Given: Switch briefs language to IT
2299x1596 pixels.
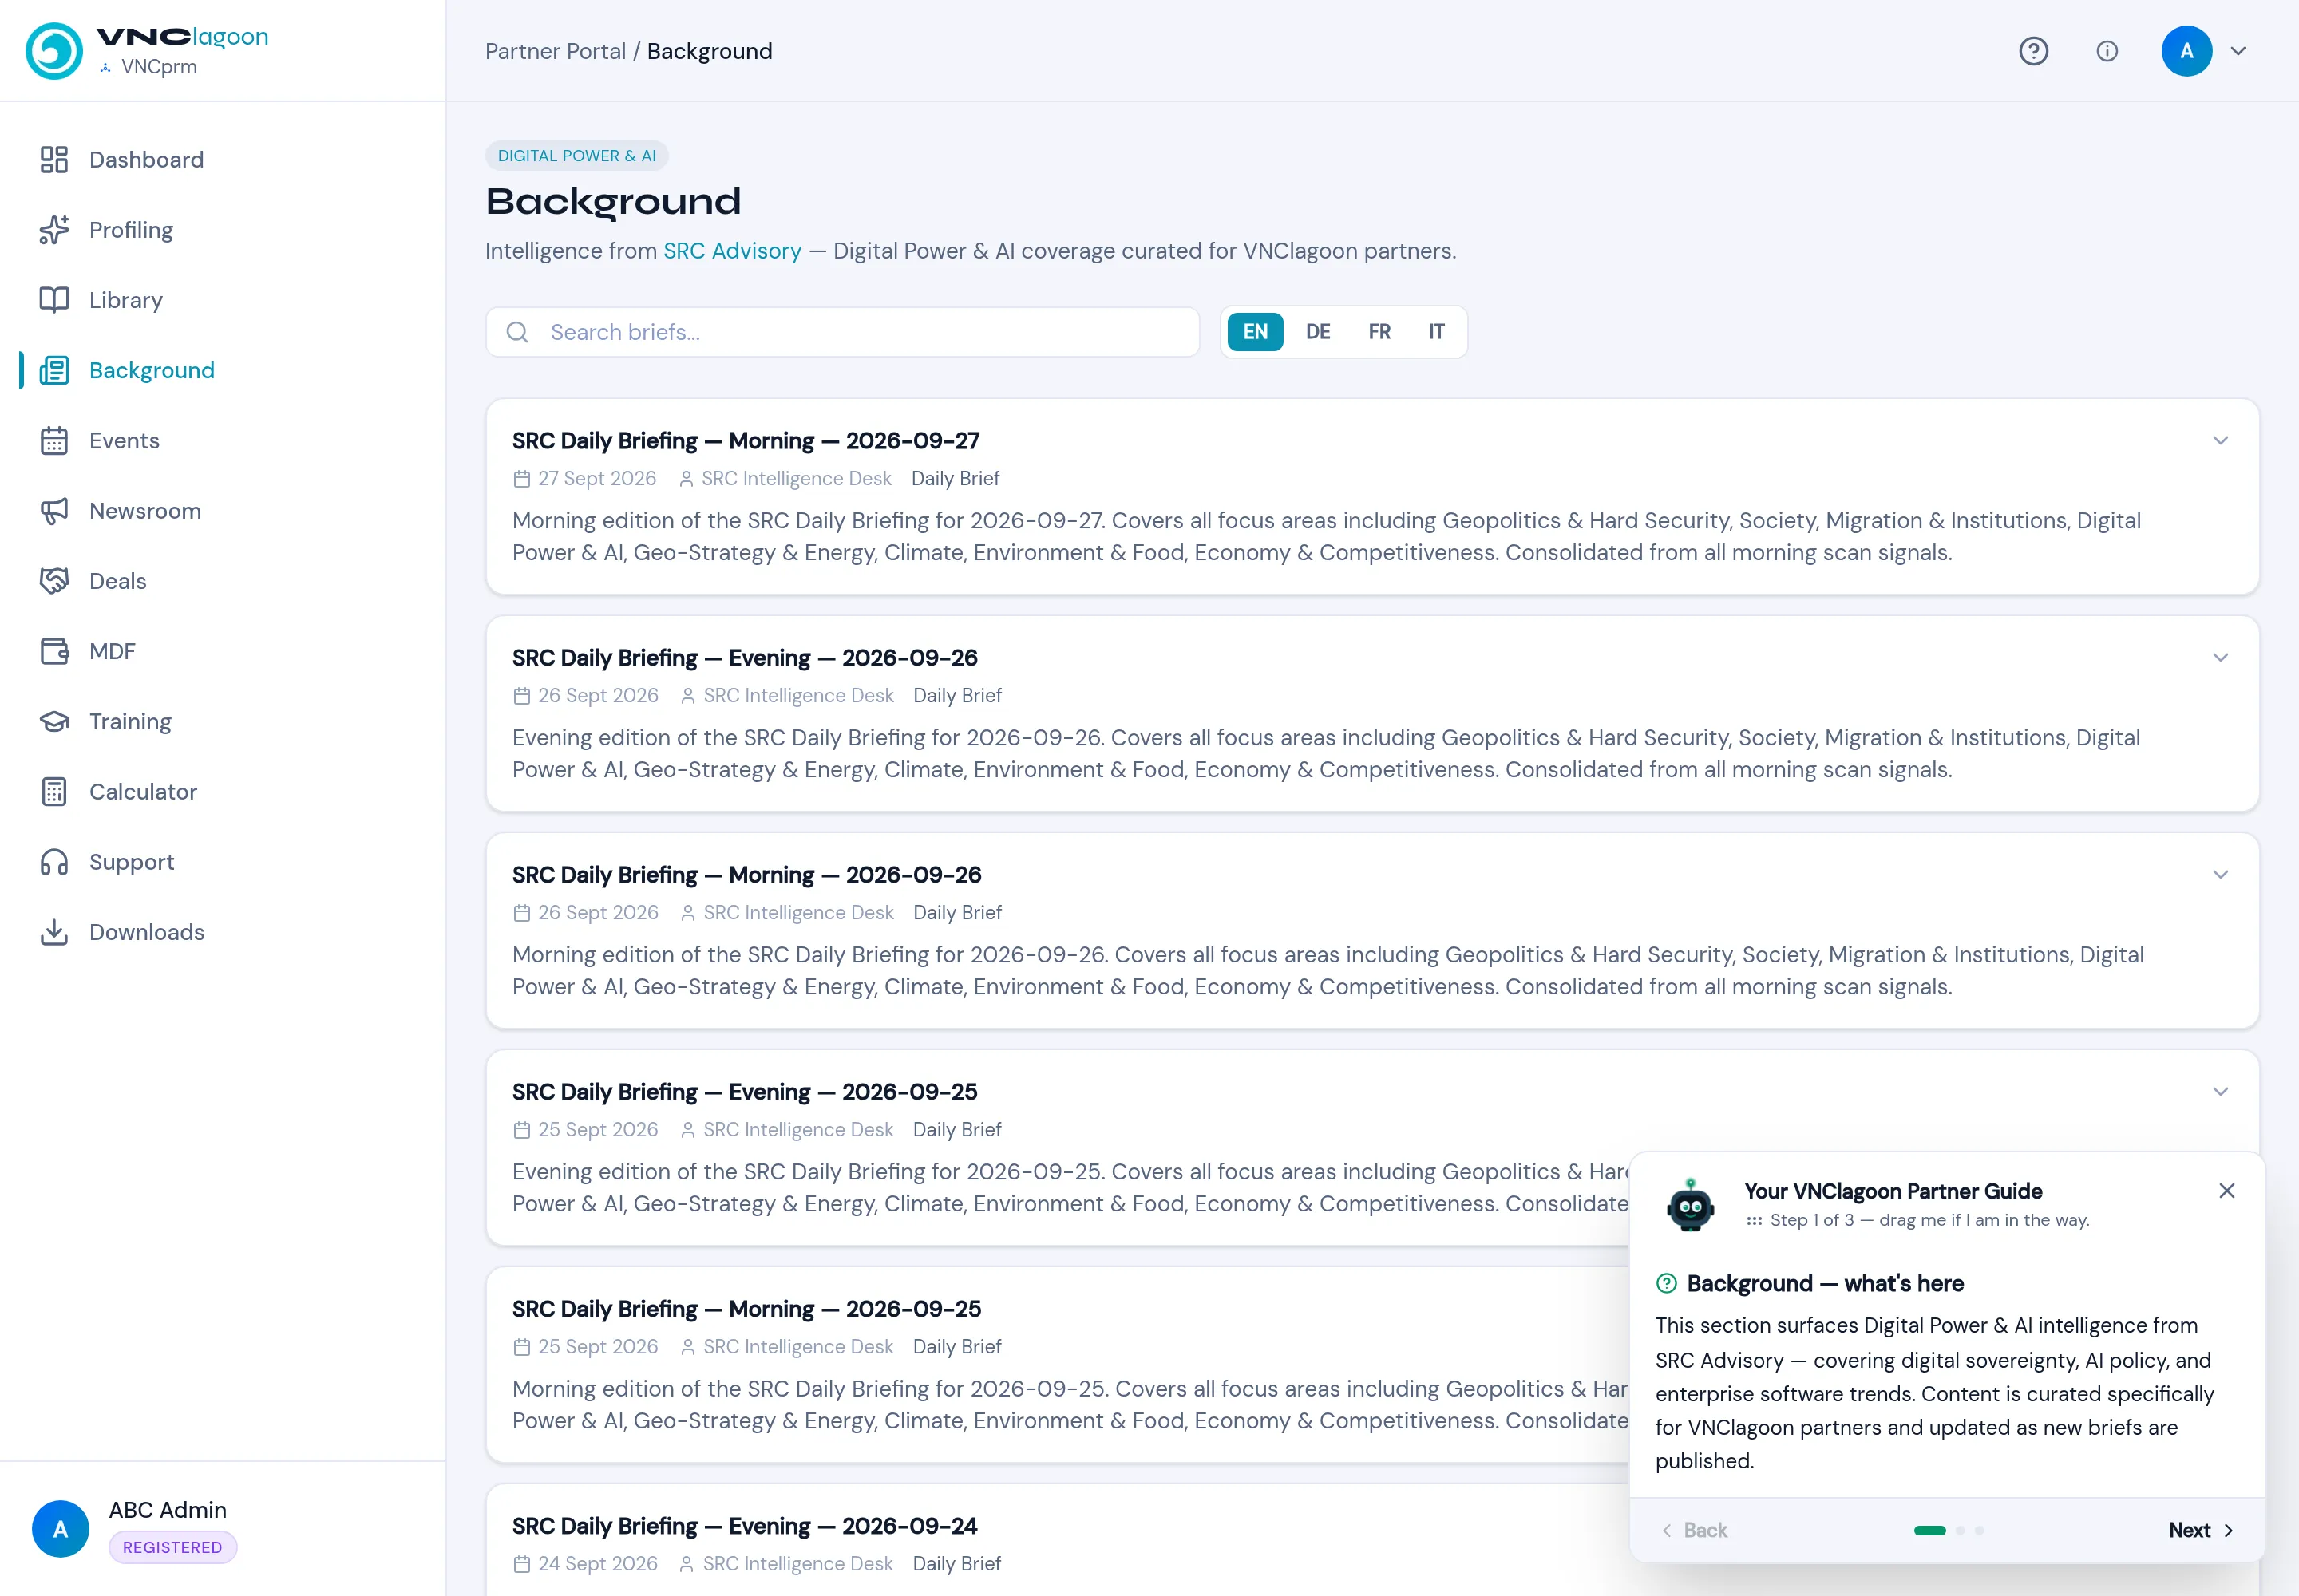Looking at the screenshot, I should point(1437,332).
